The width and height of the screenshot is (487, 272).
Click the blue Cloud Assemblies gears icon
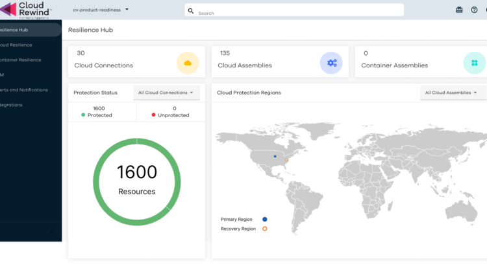[x=331, y=62]
